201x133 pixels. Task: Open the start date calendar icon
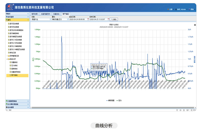88,19
